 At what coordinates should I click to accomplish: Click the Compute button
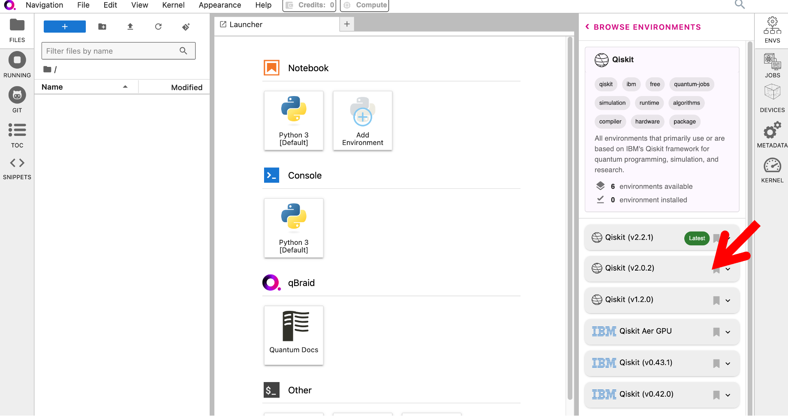(x=364, y=5)
